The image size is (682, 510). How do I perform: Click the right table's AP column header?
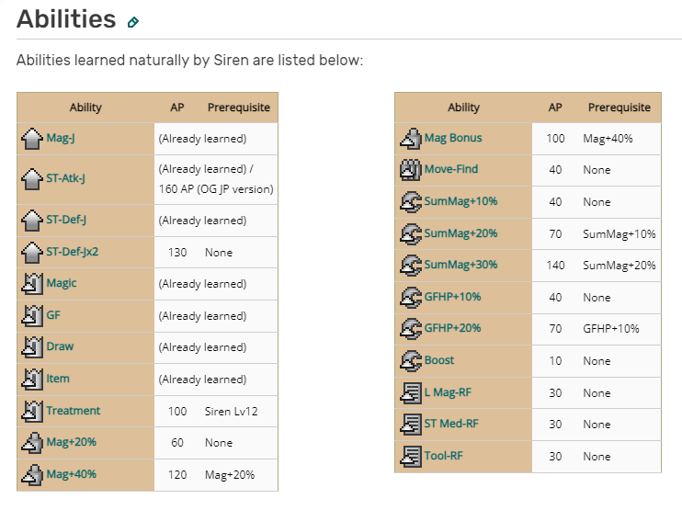[x=555, y=108]
